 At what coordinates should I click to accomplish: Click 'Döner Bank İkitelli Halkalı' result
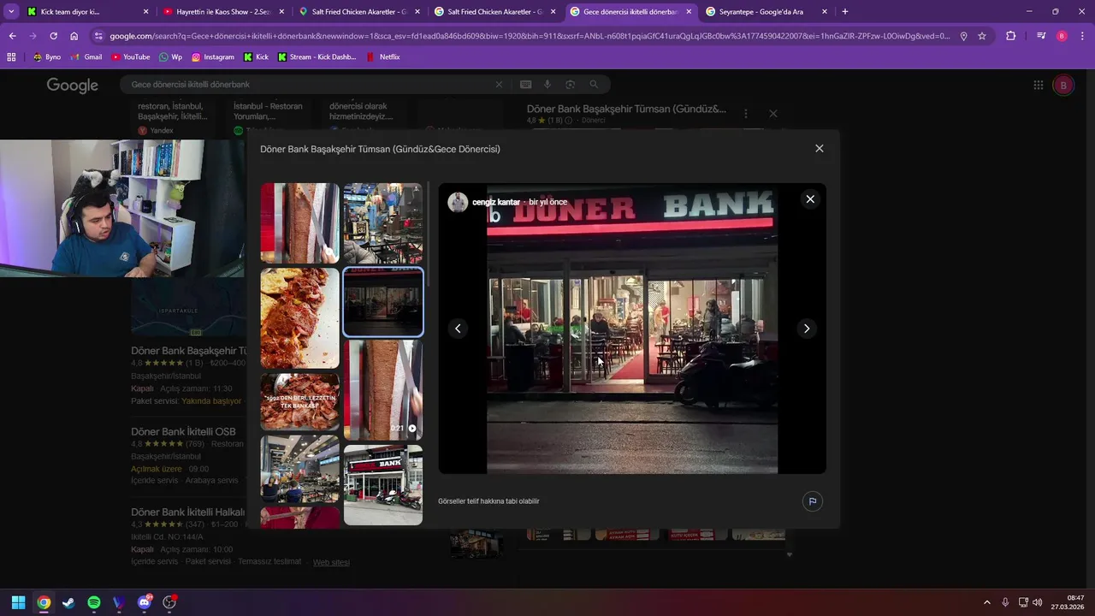click(x=188, y=512)
